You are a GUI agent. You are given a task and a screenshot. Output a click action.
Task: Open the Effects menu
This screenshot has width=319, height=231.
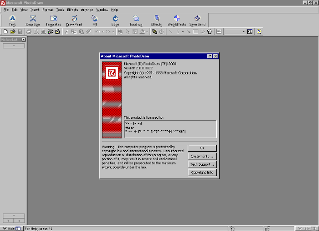72,9
